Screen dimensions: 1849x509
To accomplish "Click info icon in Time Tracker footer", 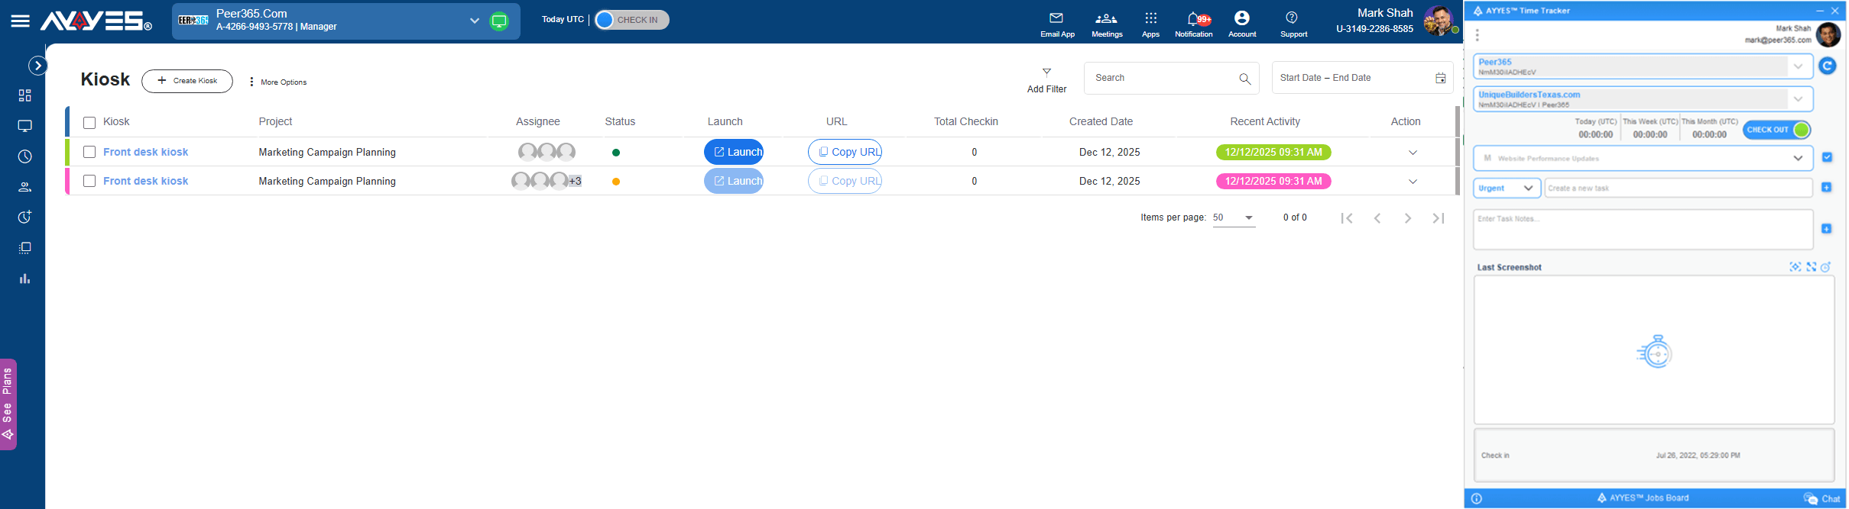I will coord(1477,498).
